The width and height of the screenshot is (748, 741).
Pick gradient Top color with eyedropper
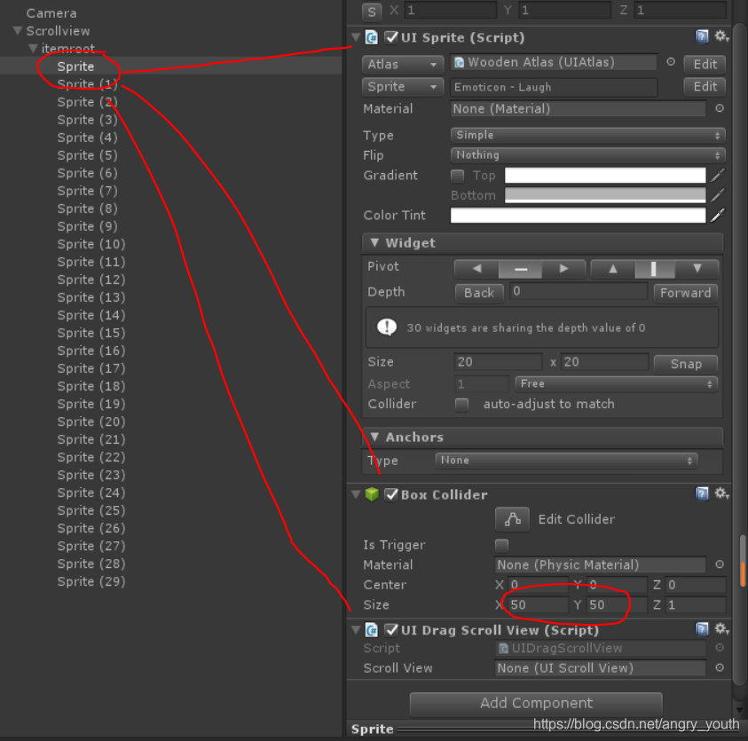click(x=718, y=176)
